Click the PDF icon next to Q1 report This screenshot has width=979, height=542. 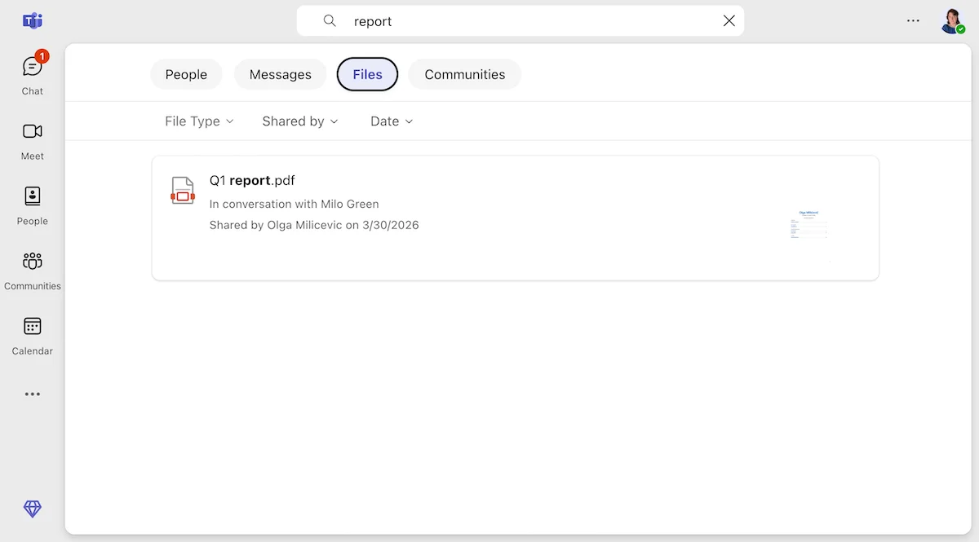point(182,190)
